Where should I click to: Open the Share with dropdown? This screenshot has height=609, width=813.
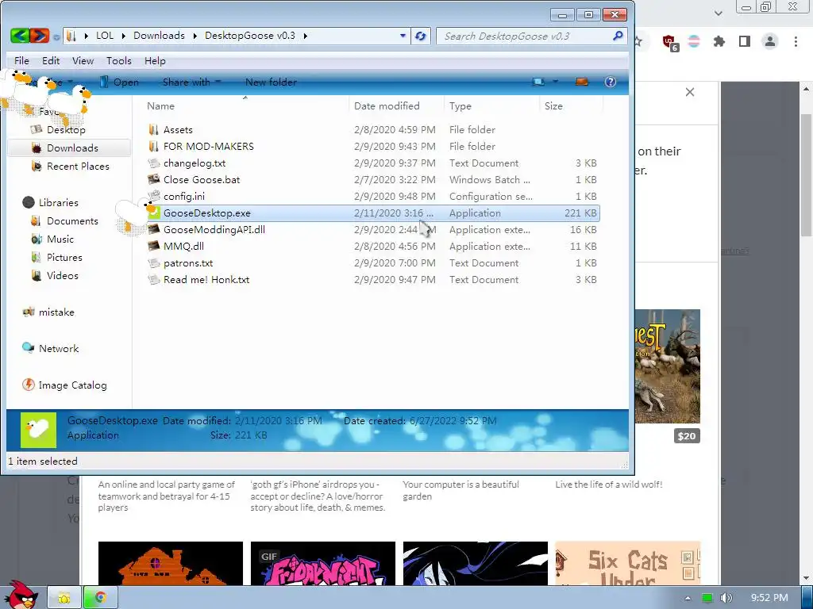(191, 82)
